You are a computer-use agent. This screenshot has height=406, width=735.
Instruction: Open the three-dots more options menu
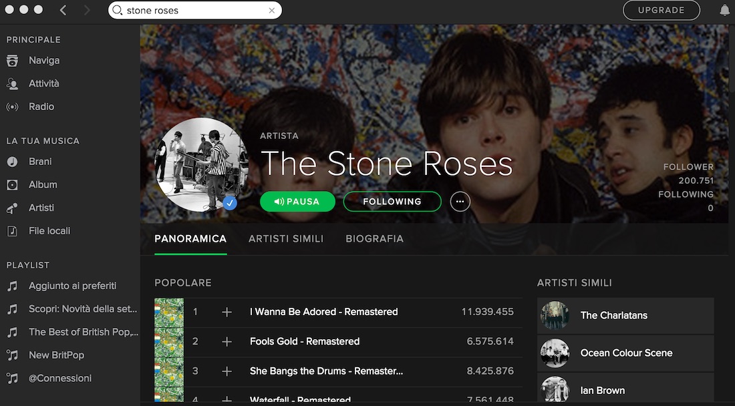(460, 201)
